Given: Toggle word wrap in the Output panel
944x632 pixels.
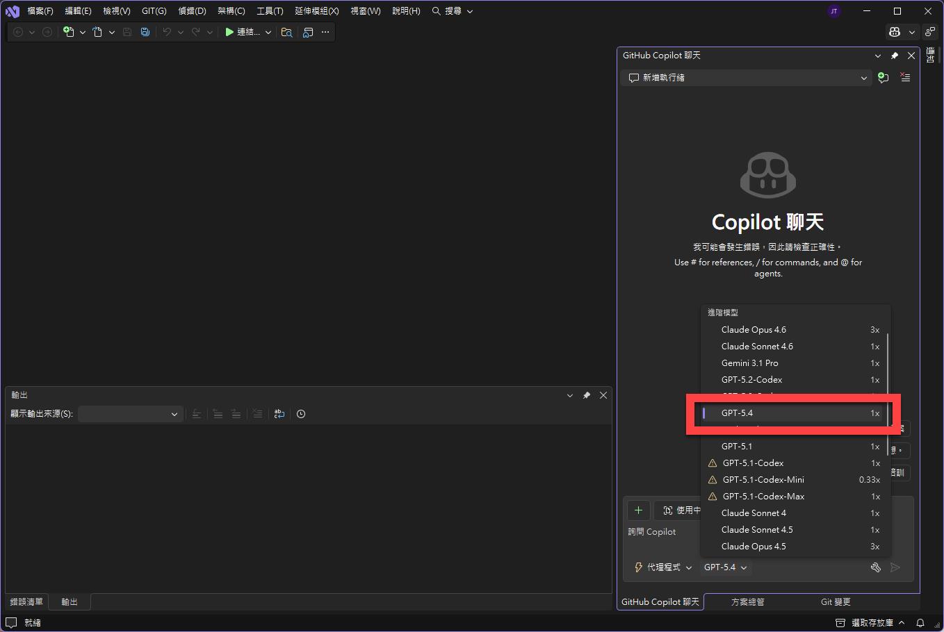Looking at the screenshot, I should point(279,414).
